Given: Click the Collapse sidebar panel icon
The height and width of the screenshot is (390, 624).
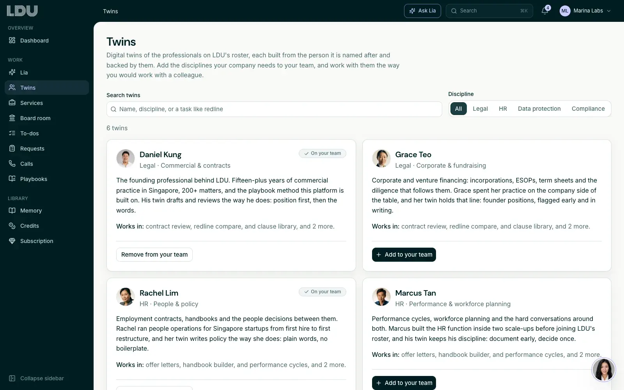Looking at the screenshot, I should pyautogui.click(x=12, y=378).
